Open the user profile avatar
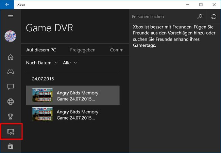The height and width of the screenshot is (153, 221). click(10, 36)
